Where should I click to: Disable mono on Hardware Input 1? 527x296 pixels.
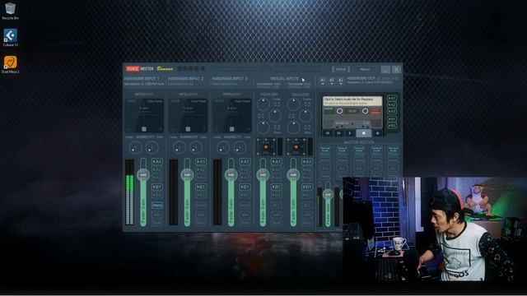pos(157,205)
